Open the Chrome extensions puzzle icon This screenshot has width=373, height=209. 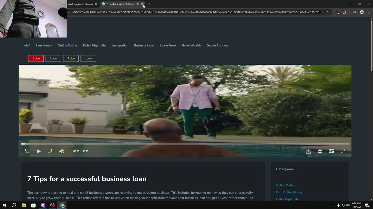point(344,12)
